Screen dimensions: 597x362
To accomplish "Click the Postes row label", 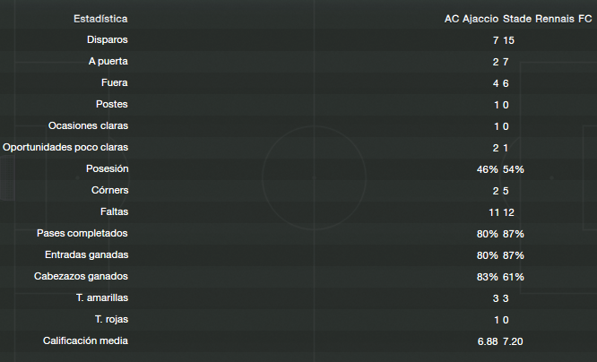I will [x=112, y=104].
